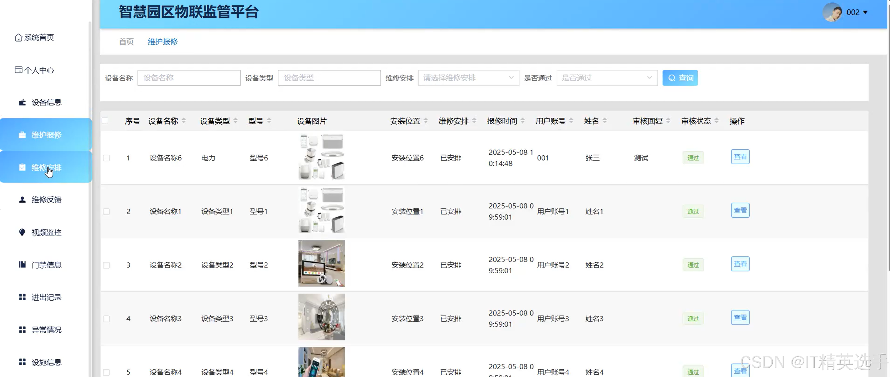
Task: Sort by 维修安排 column arrows
Action: 474,121
